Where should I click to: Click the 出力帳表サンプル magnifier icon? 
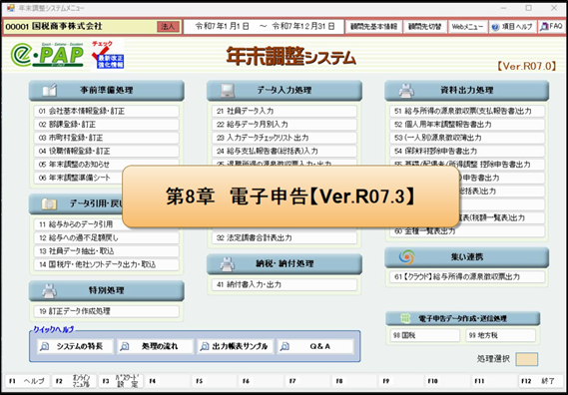tap(205, 346)
